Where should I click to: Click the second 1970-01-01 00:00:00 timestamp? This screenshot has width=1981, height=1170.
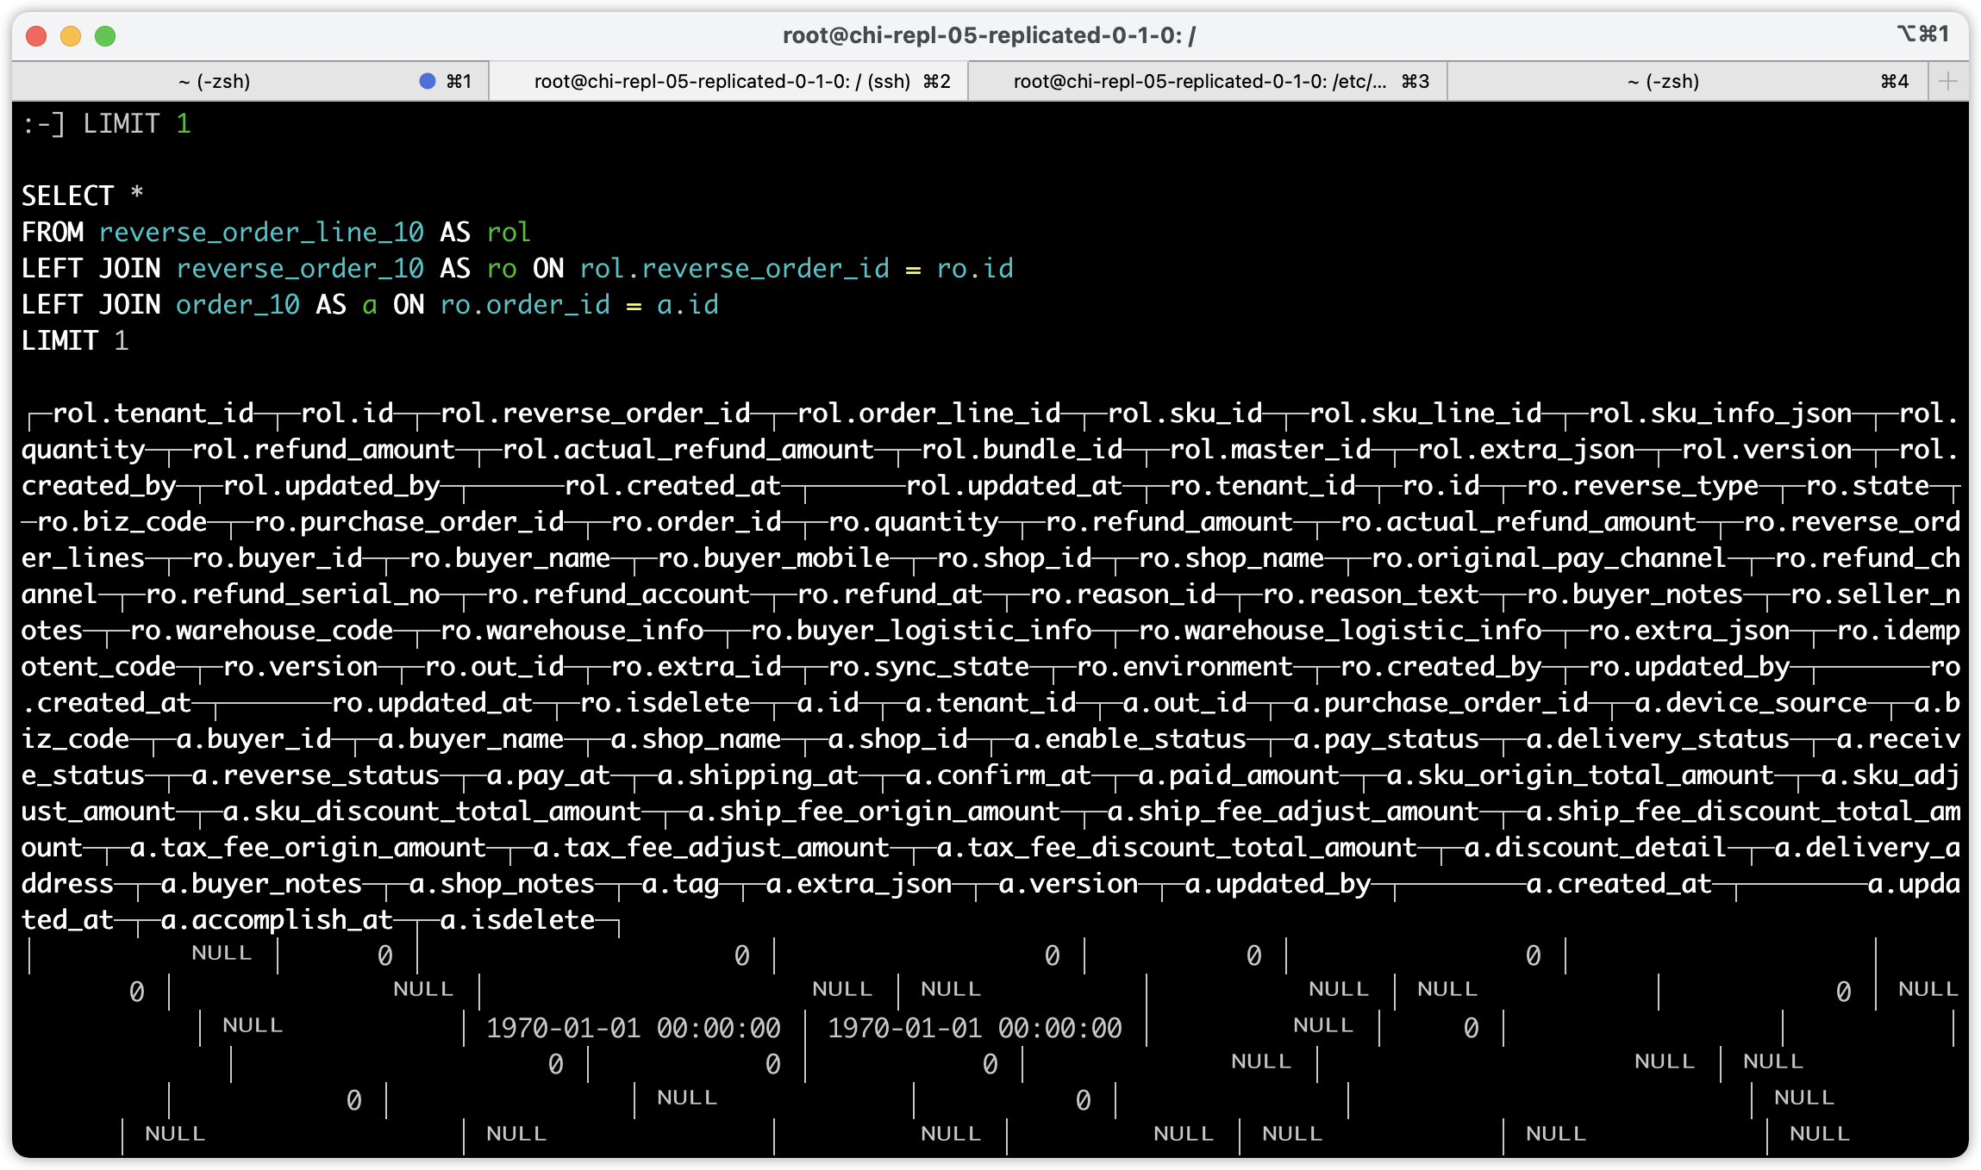(974, 1028)
